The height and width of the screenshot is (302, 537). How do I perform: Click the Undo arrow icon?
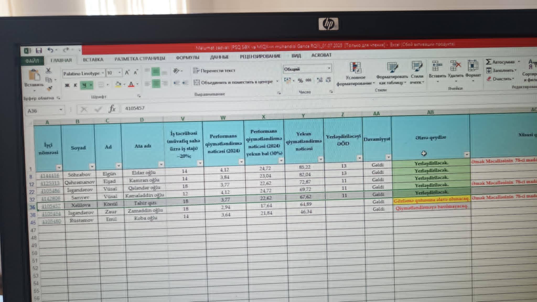(51, 50)
